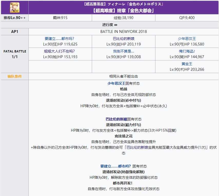This screenshot has width=219, height=196.
Task: Select text BATTLE IN NEWYORK 2018
Action: tap(124, 32)
